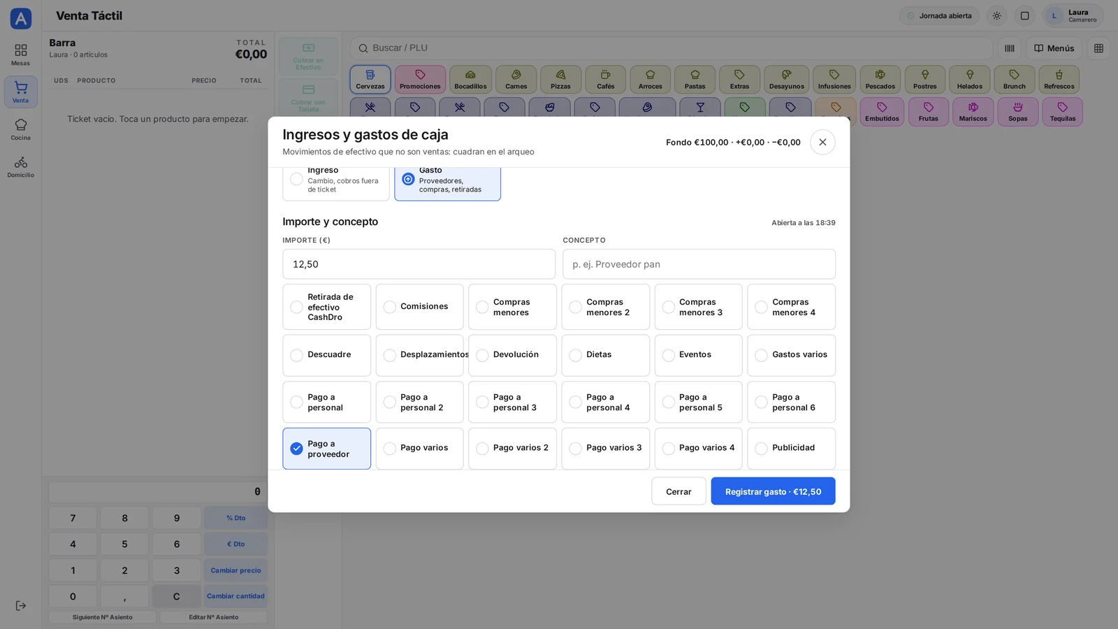Select the Pizzas category

[560, 80]
